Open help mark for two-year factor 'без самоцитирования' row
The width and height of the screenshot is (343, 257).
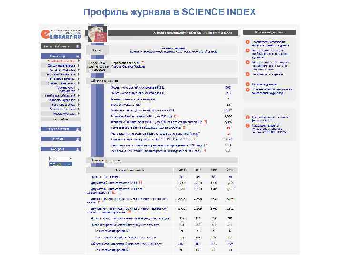[x=114, y=193]
